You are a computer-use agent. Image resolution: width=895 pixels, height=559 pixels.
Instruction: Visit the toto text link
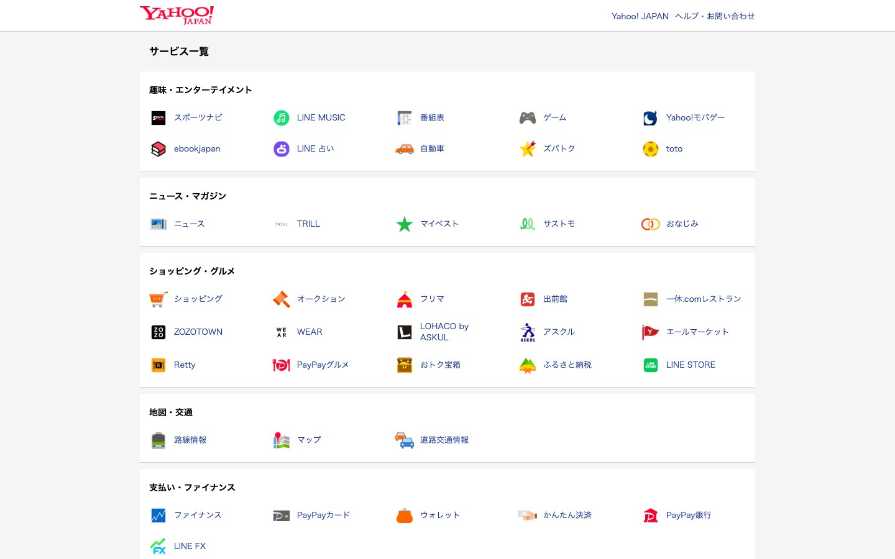[674, 148]
